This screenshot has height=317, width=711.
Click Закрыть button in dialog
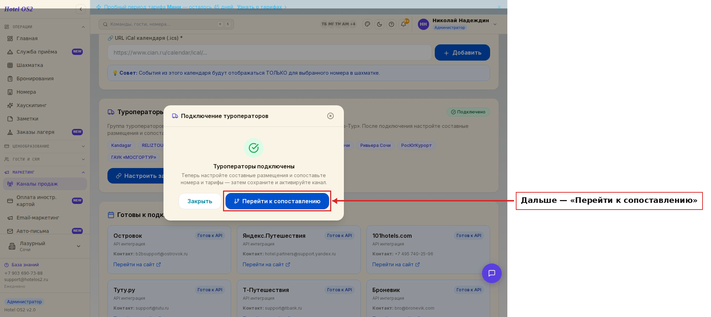[x=200, y=201]
